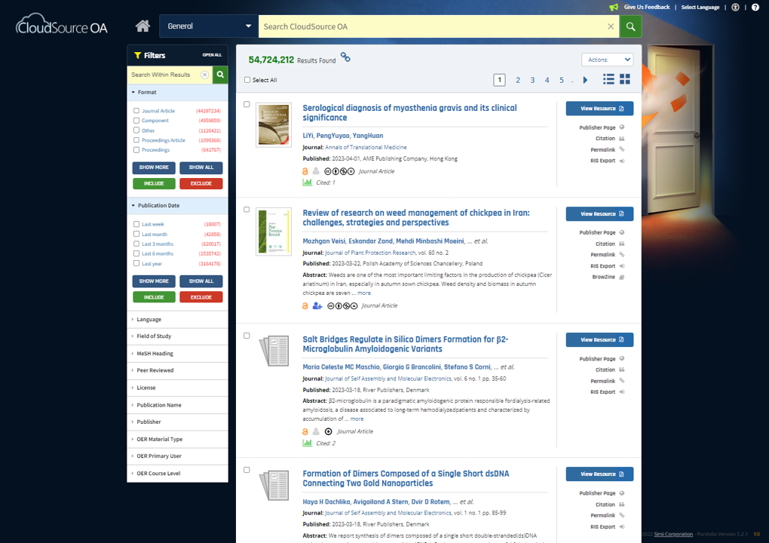
Task: Tick the Select All checkbox
Action: coord(247,80)
